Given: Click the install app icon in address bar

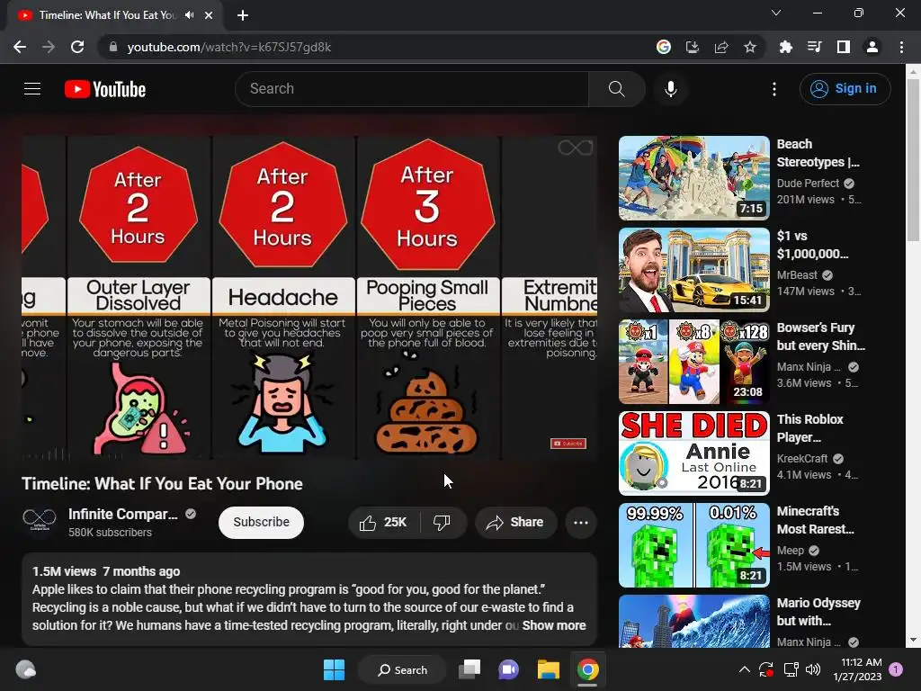Looking at the screenshot, I should tap(693, 47).
